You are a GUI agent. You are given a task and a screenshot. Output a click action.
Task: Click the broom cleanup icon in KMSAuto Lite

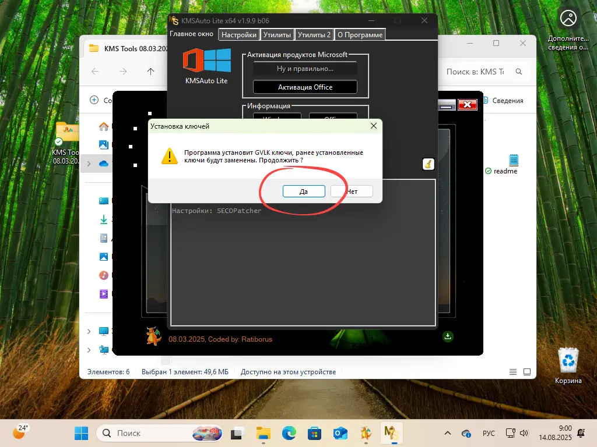coord(428,165)
